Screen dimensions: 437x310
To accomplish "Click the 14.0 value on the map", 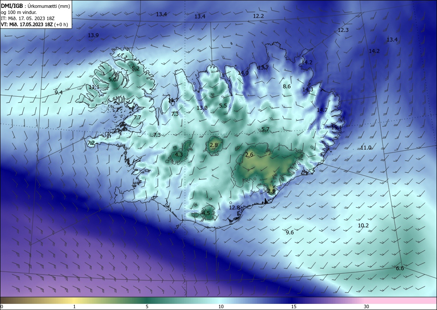I will click(243, 73).
